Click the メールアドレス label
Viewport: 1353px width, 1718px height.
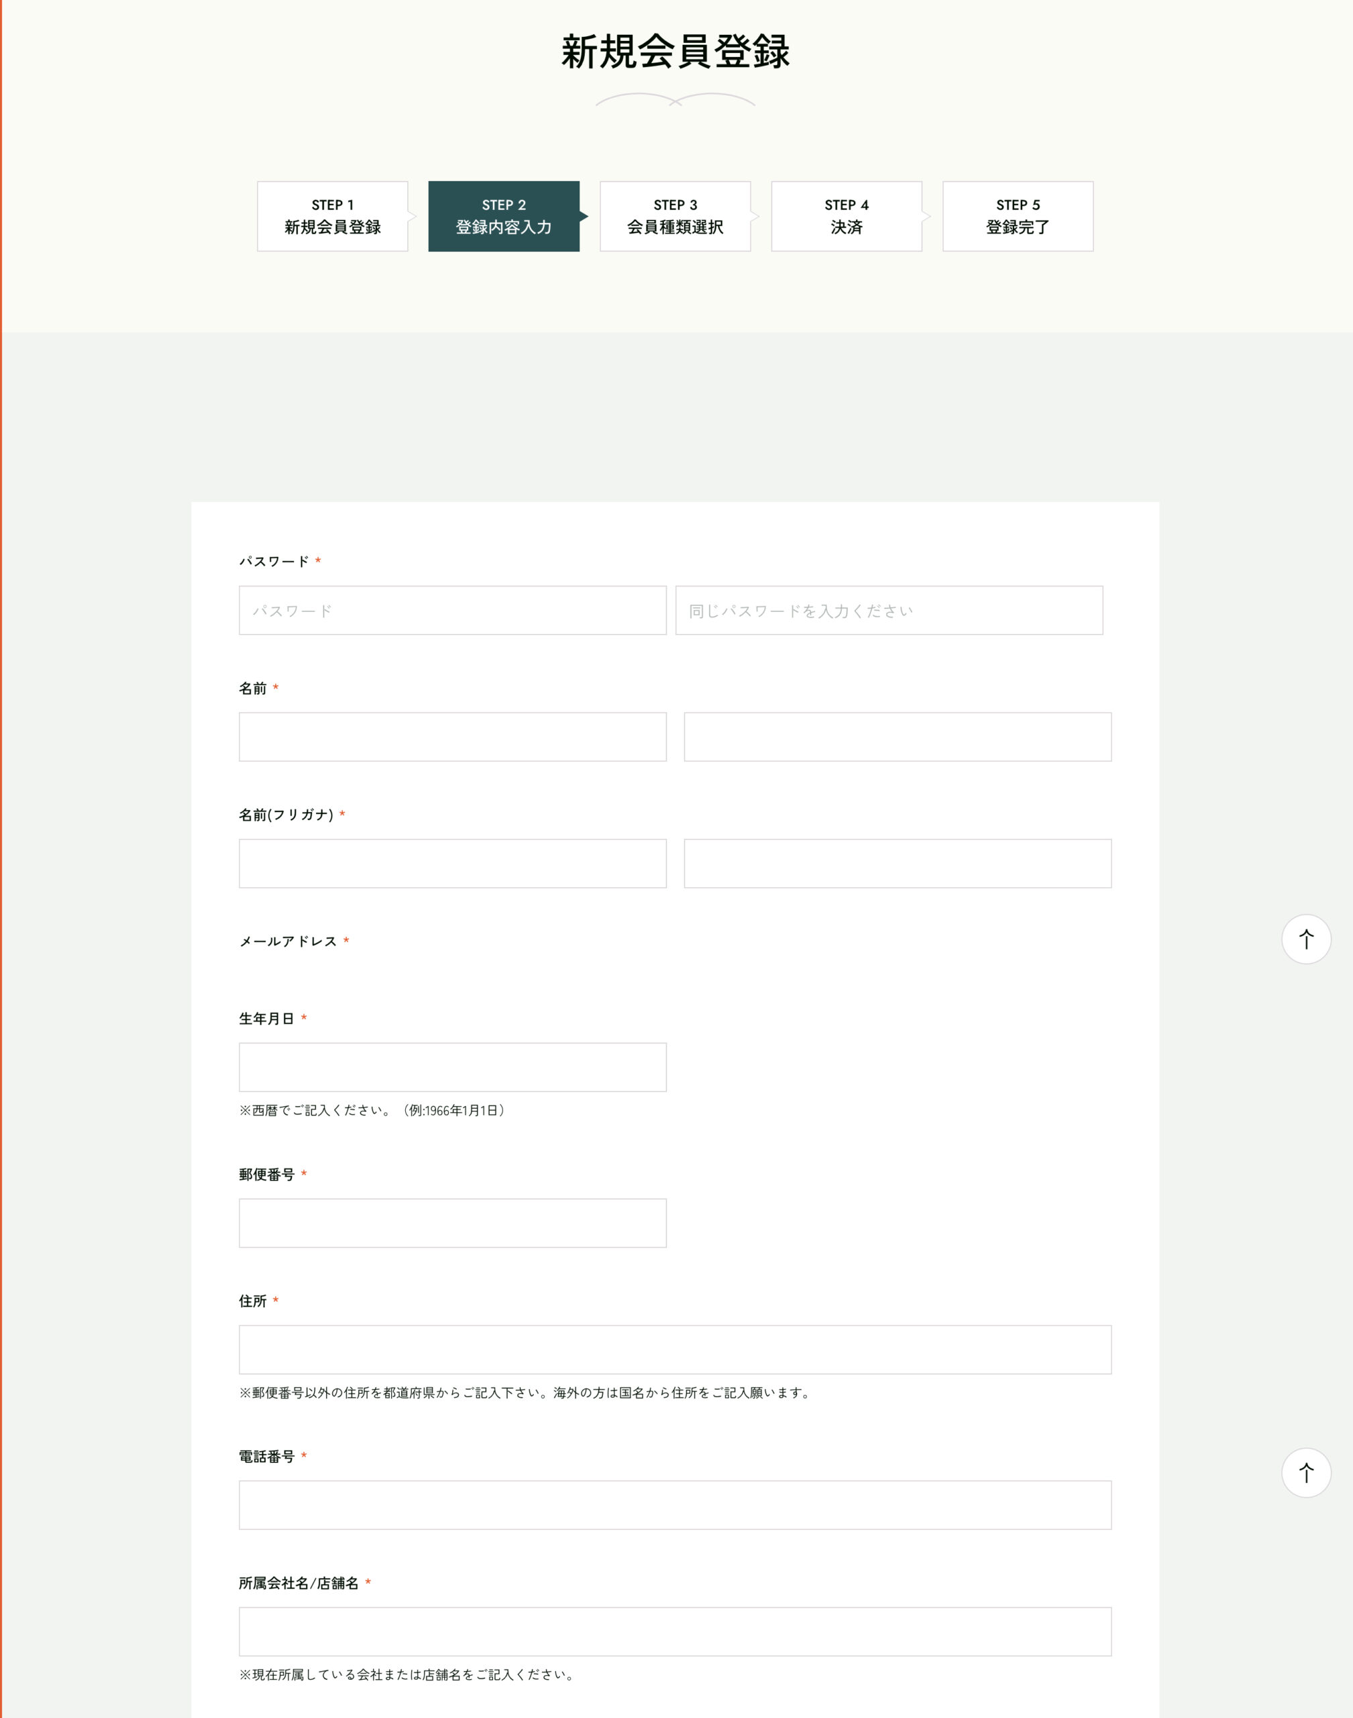tap(288, 941)
